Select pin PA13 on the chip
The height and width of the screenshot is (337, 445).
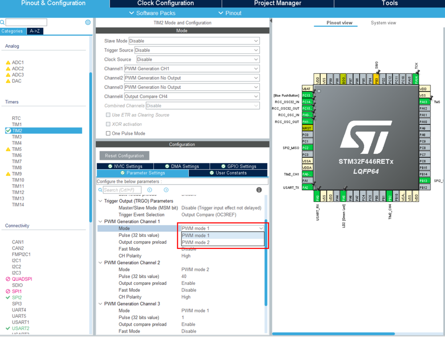point(425,102)
